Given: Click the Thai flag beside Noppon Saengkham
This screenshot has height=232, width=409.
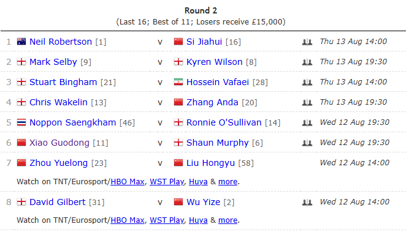Looking at the screenshot, I should click(x=21, y=122).
